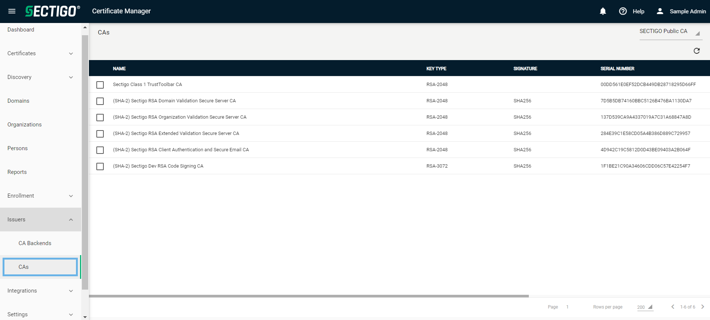Screen dimensions: 710x320
Task: Click the table horizontal scrollbar
Action: point(309,296)
